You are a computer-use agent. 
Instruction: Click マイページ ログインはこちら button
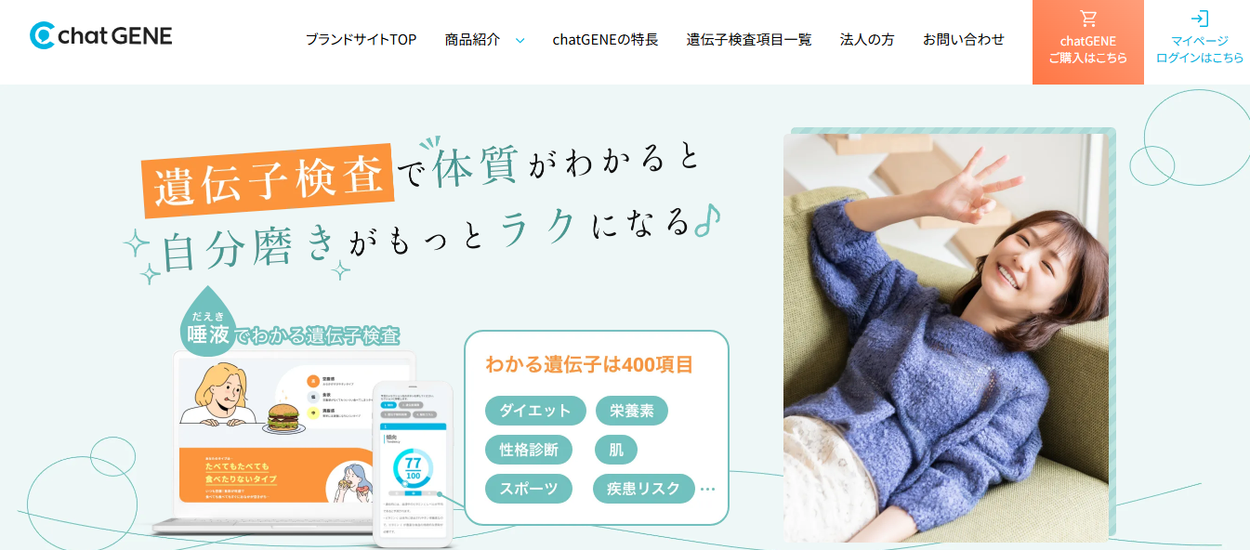pos(1200,42)
